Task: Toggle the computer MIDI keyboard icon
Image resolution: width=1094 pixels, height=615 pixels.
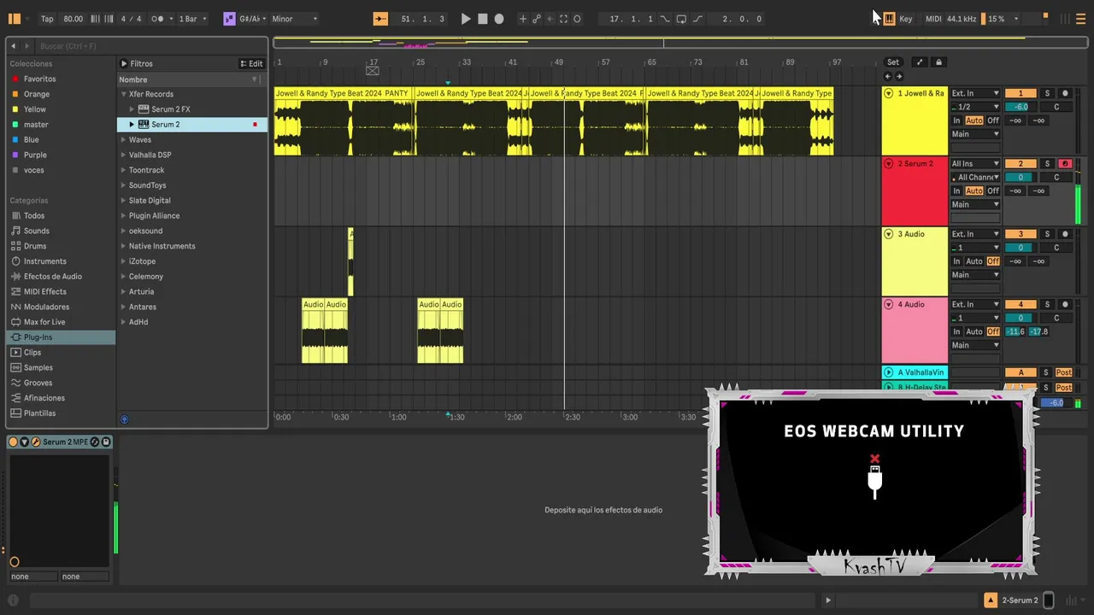Action: 889,19
